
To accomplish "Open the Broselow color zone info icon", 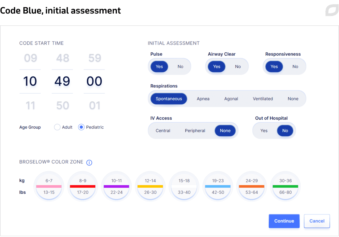I will click(x=89, y=163).
